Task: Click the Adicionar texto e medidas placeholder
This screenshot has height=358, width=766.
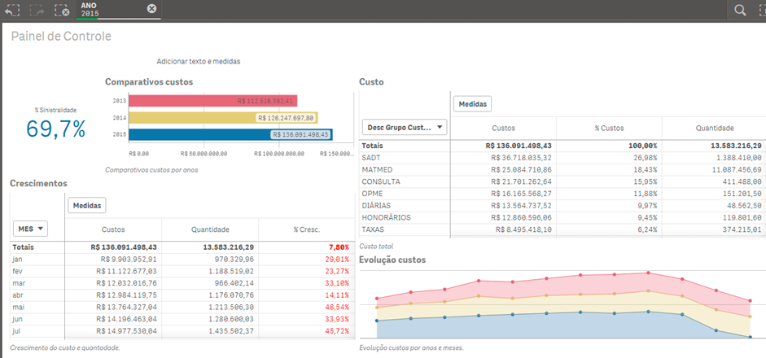Action: click(199, 61)
